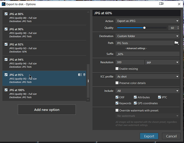This screenshot has width=184, height=143.
Task: Enable the resizing checkbox
Action: 117,69
